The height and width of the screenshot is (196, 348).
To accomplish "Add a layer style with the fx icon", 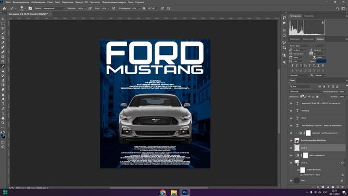I will tap(318, 187).
